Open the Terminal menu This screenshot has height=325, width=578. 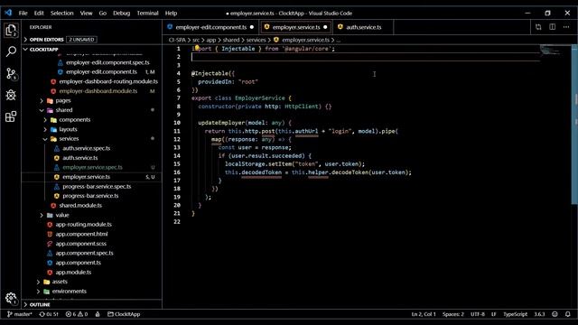pos(147,13)
